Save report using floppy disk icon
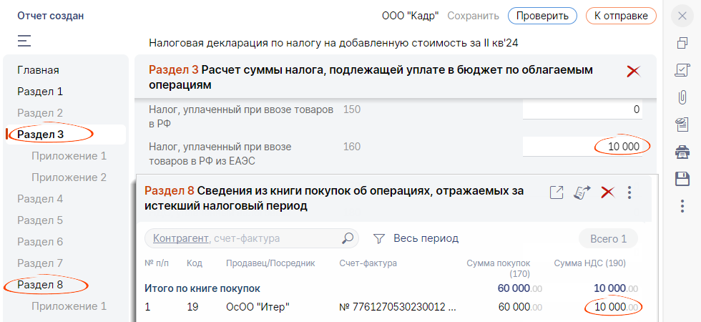The width and height of the screenshot is (701, 322). pos(682,179)
